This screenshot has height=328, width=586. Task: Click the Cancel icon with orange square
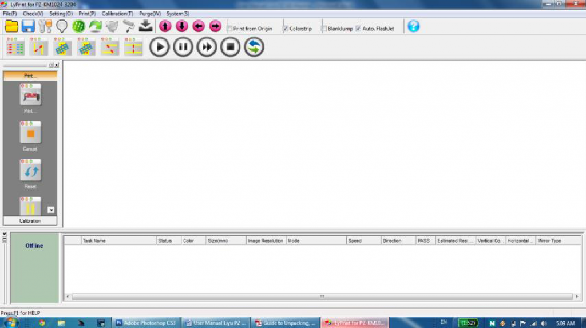[30, 133]
